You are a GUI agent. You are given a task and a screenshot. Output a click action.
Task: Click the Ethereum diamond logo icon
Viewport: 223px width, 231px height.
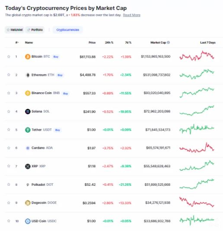[28, 75]
